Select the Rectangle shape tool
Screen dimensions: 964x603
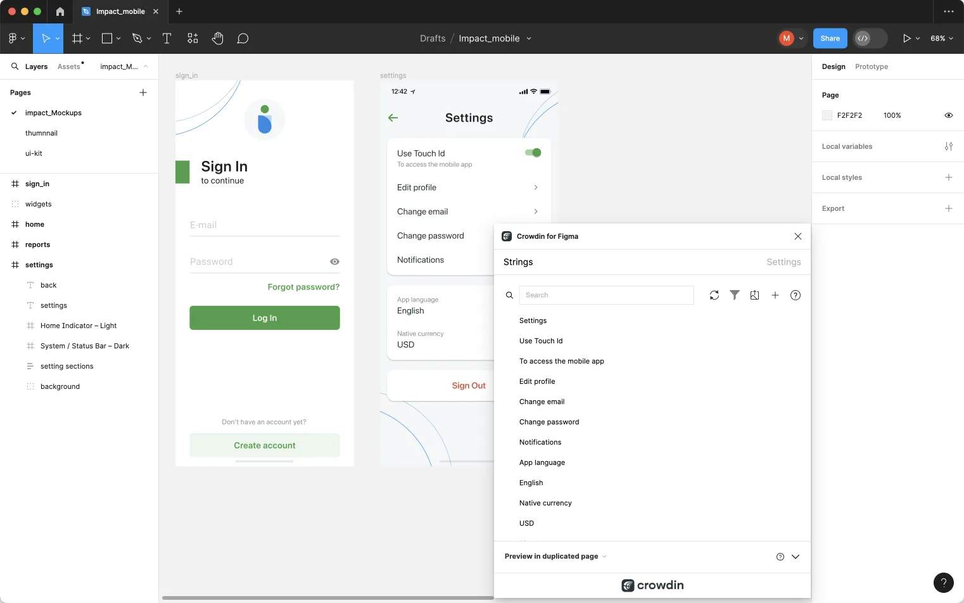pyautogui.click(x=107, y=39)
